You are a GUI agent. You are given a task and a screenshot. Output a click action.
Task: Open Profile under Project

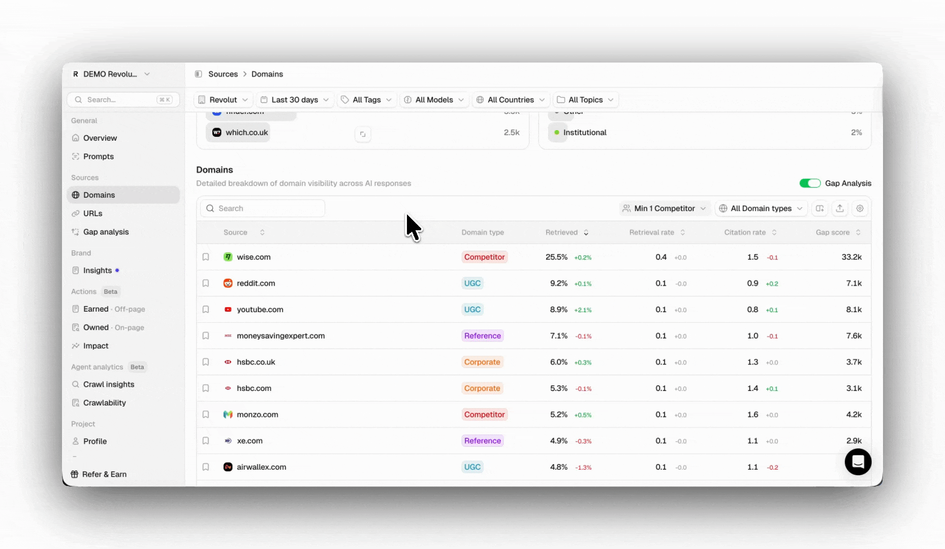point(123,441)
